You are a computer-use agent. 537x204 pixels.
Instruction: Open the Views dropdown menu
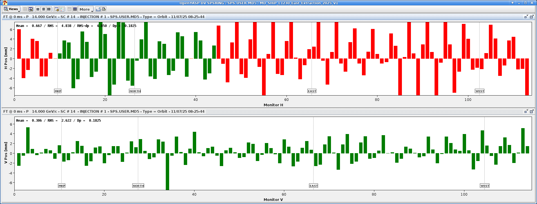[x=11, y=9]
